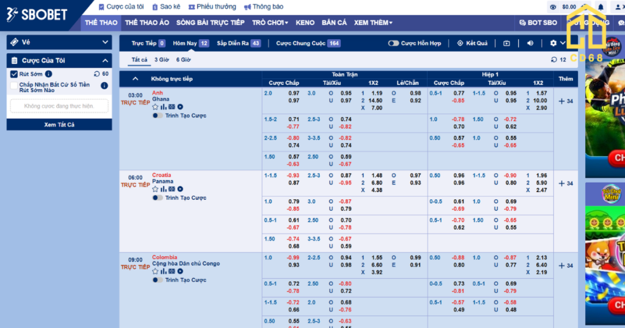Screen dimensions: 625x328
Task: Open SÒNG BÀI TRỰC TIẾP menu
Action: (x=211, y=23)
